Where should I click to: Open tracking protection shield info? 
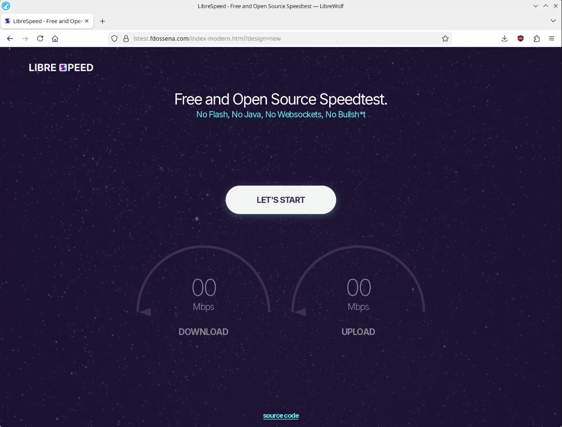click(114, 38)
